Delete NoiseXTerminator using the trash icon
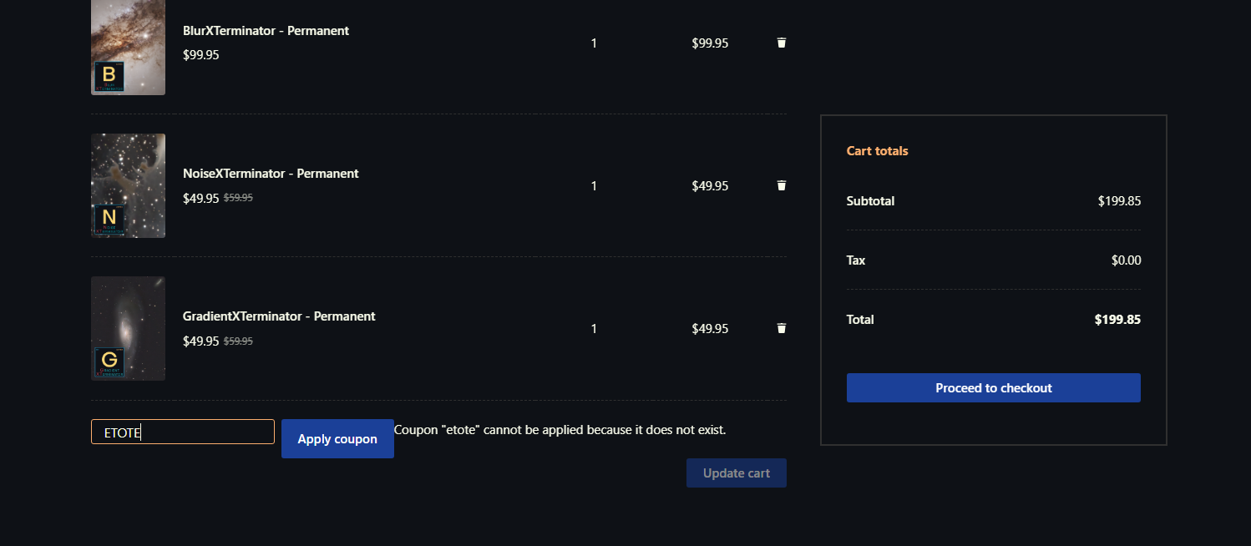 pyautogui.click(x=782, y=185)
